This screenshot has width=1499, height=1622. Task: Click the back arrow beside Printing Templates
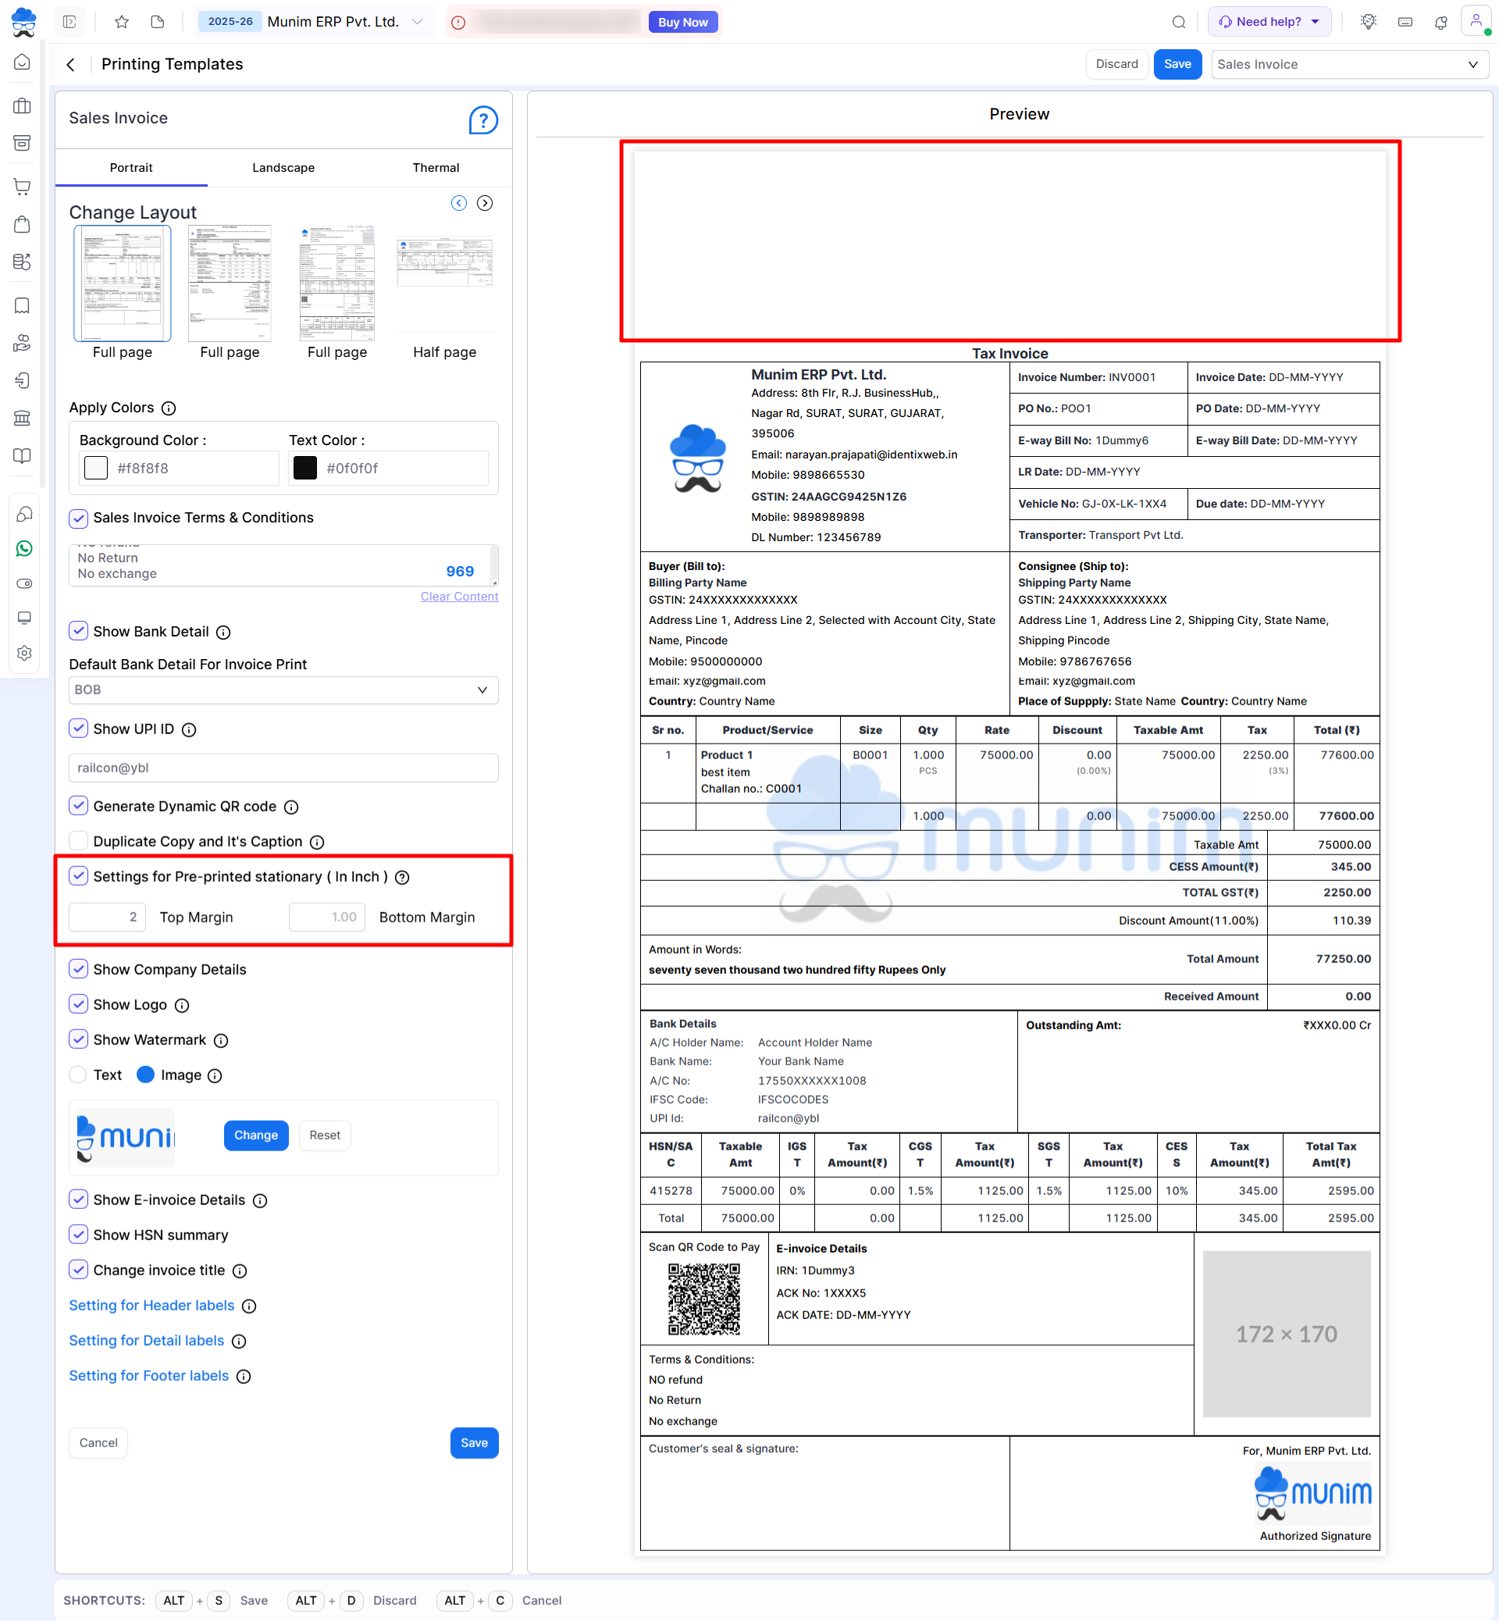71,64
